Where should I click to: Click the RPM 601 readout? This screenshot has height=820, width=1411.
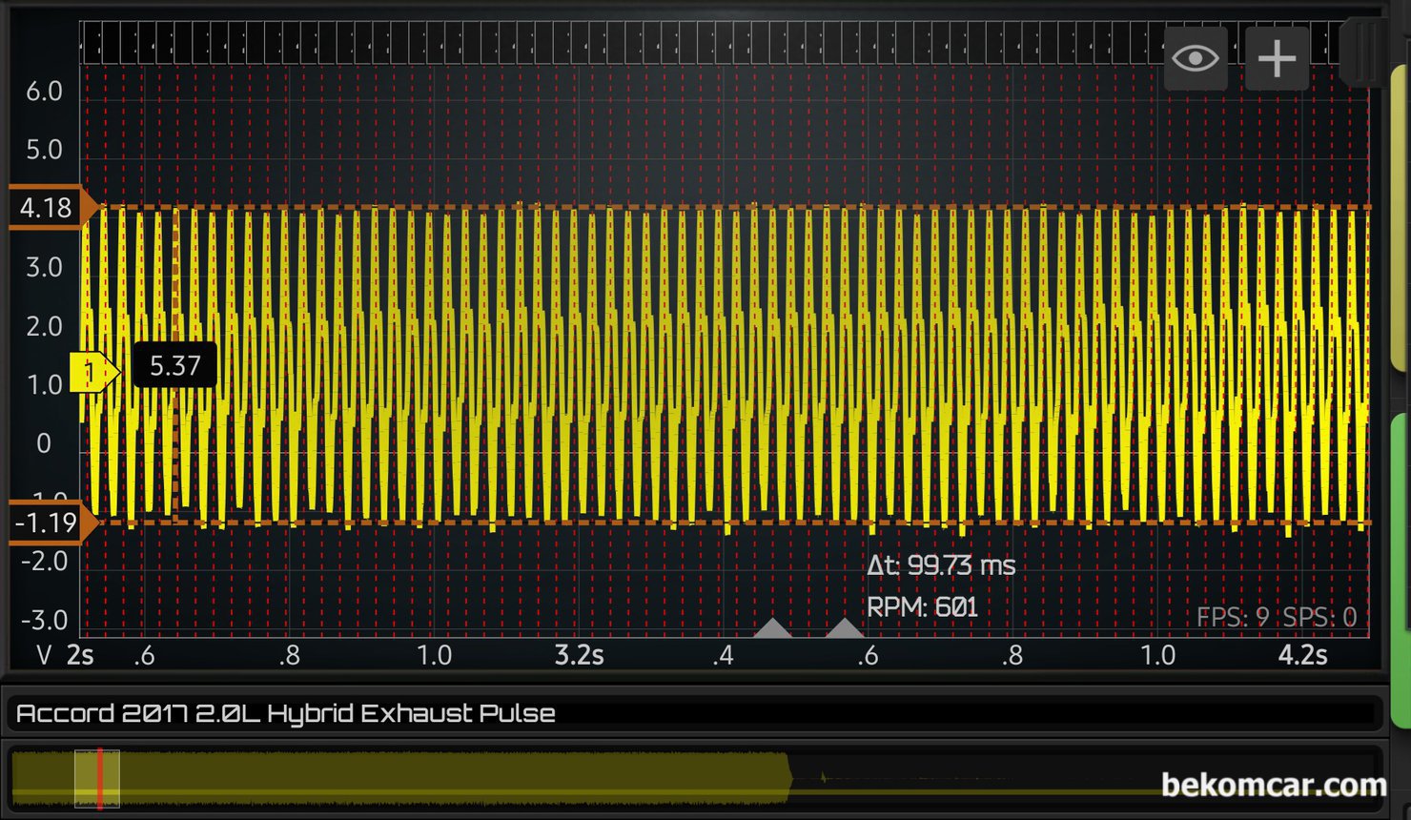(x=921, y=607)
